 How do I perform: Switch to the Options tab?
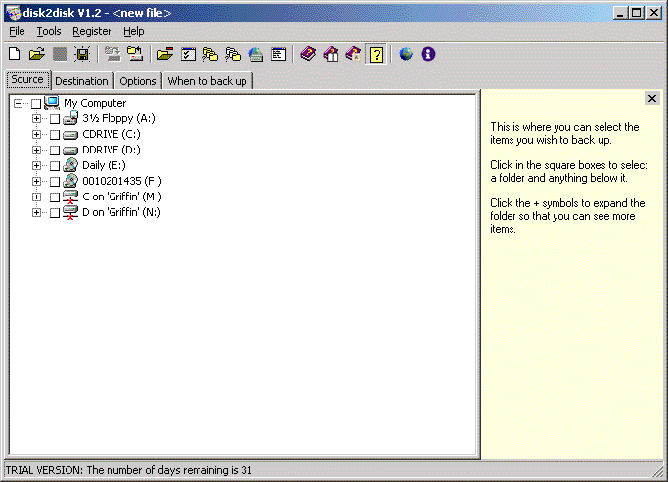coord(138,81)
